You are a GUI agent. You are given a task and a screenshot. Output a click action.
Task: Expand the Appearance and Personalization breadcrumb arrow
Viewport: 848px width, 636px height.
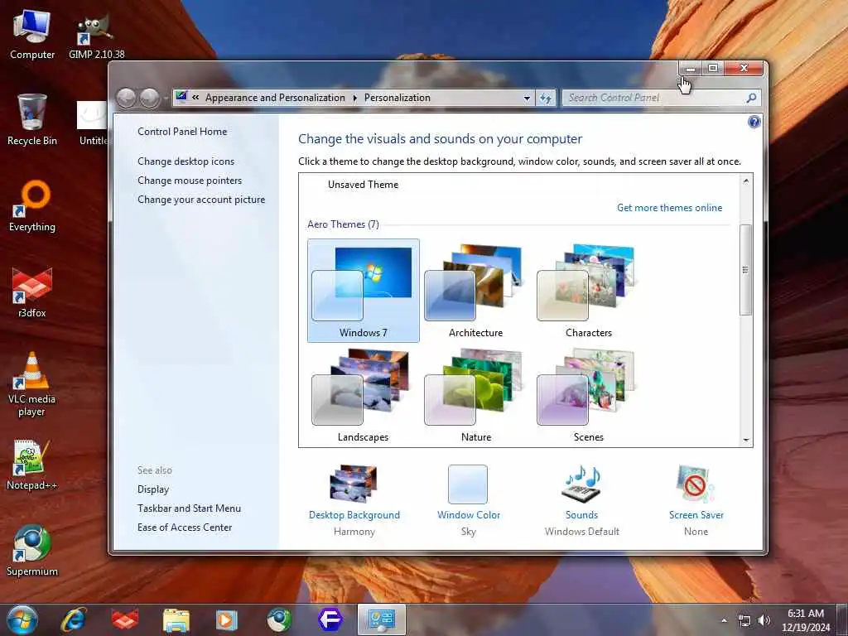[354, 98]
